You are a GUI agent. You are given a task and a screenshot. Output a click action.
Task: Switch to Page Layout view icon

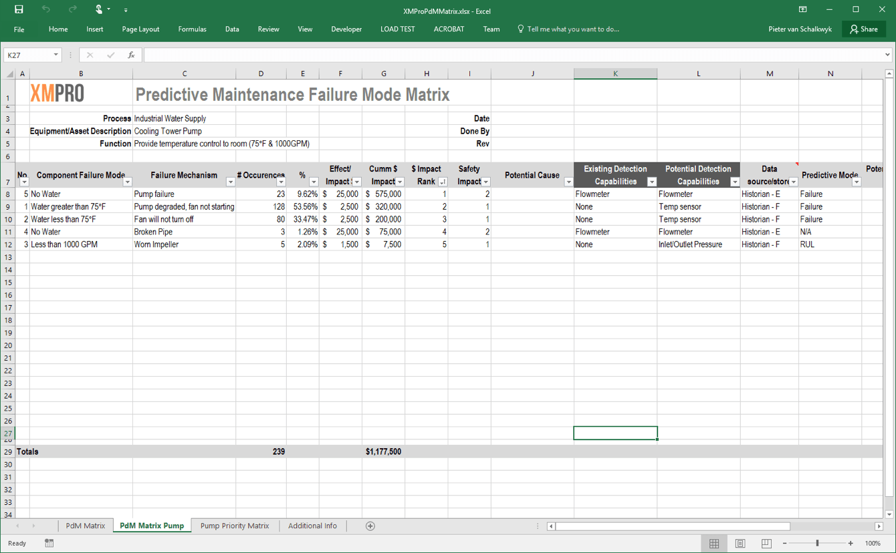740,544
